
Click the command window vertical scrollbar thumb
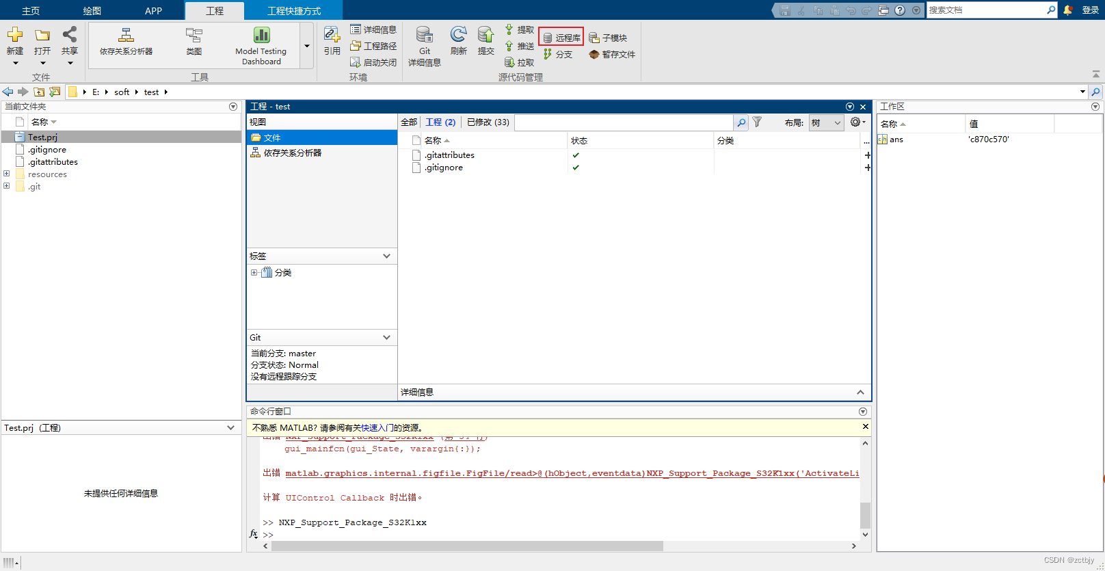click(865, 516)
